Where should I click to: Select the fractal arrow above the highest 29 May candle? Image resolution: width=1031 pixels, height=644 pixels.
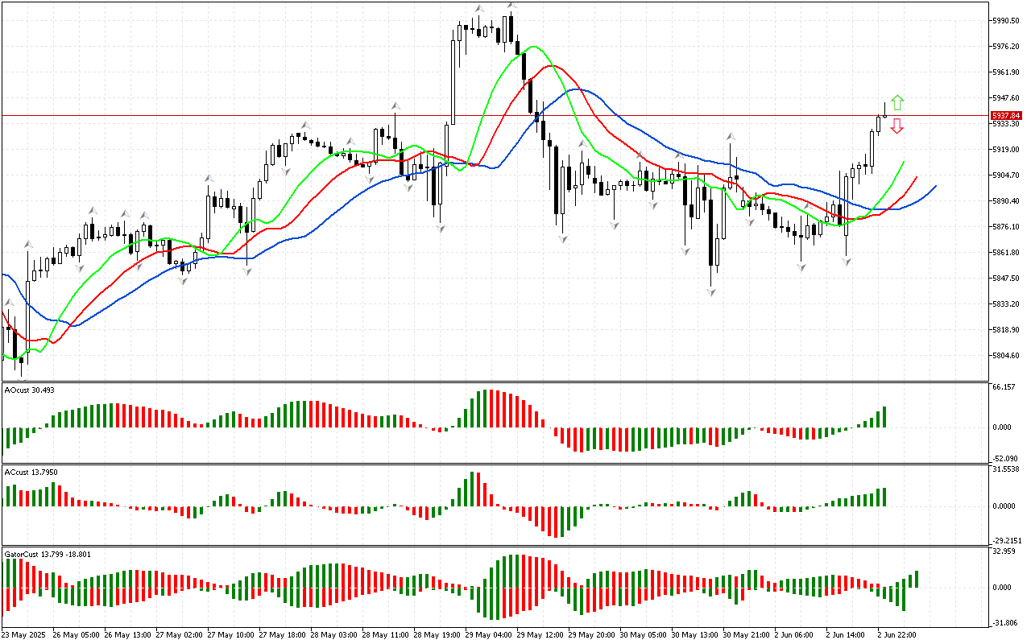pyautogui.click(x=511, y=6)
